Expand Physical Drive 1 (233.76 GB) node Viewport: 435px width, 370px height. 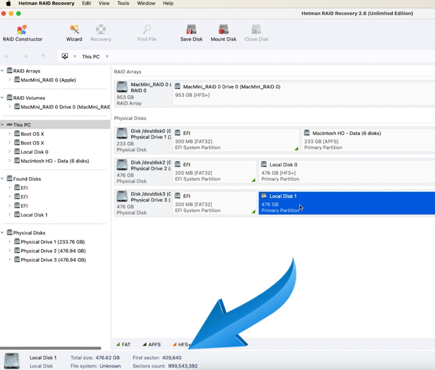pyautogui.click(x=10, y=242)
